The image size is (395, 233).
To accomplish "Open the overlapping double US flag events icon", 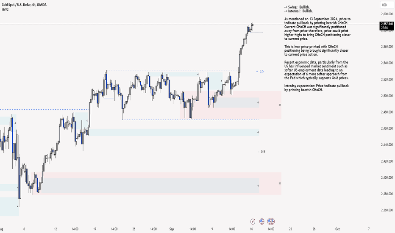I will [x=271, y=222].
